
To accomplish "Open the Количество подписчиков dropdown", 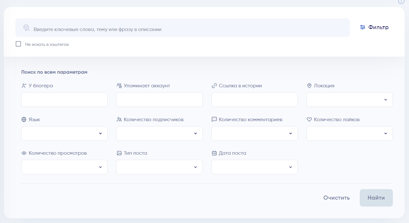I will click(159, 133).
